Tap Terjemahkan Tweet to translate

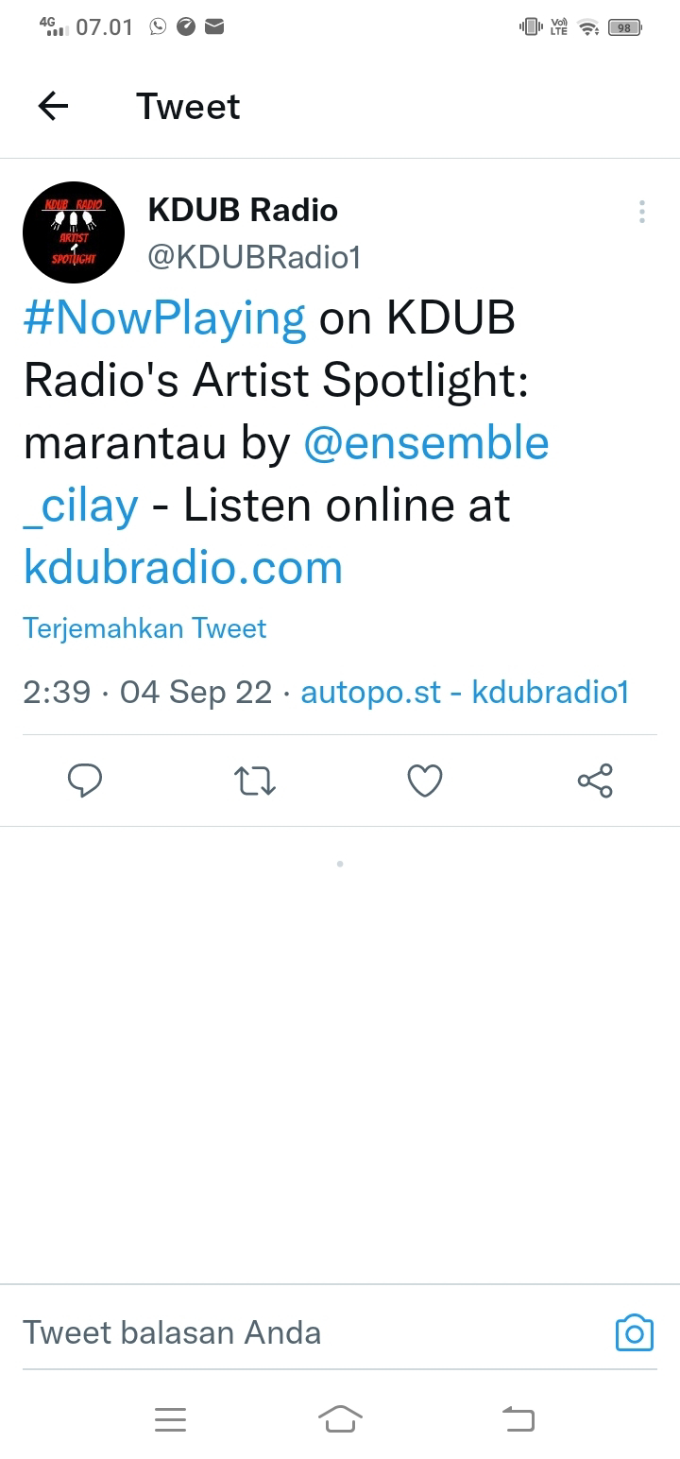tap(144, 628)
